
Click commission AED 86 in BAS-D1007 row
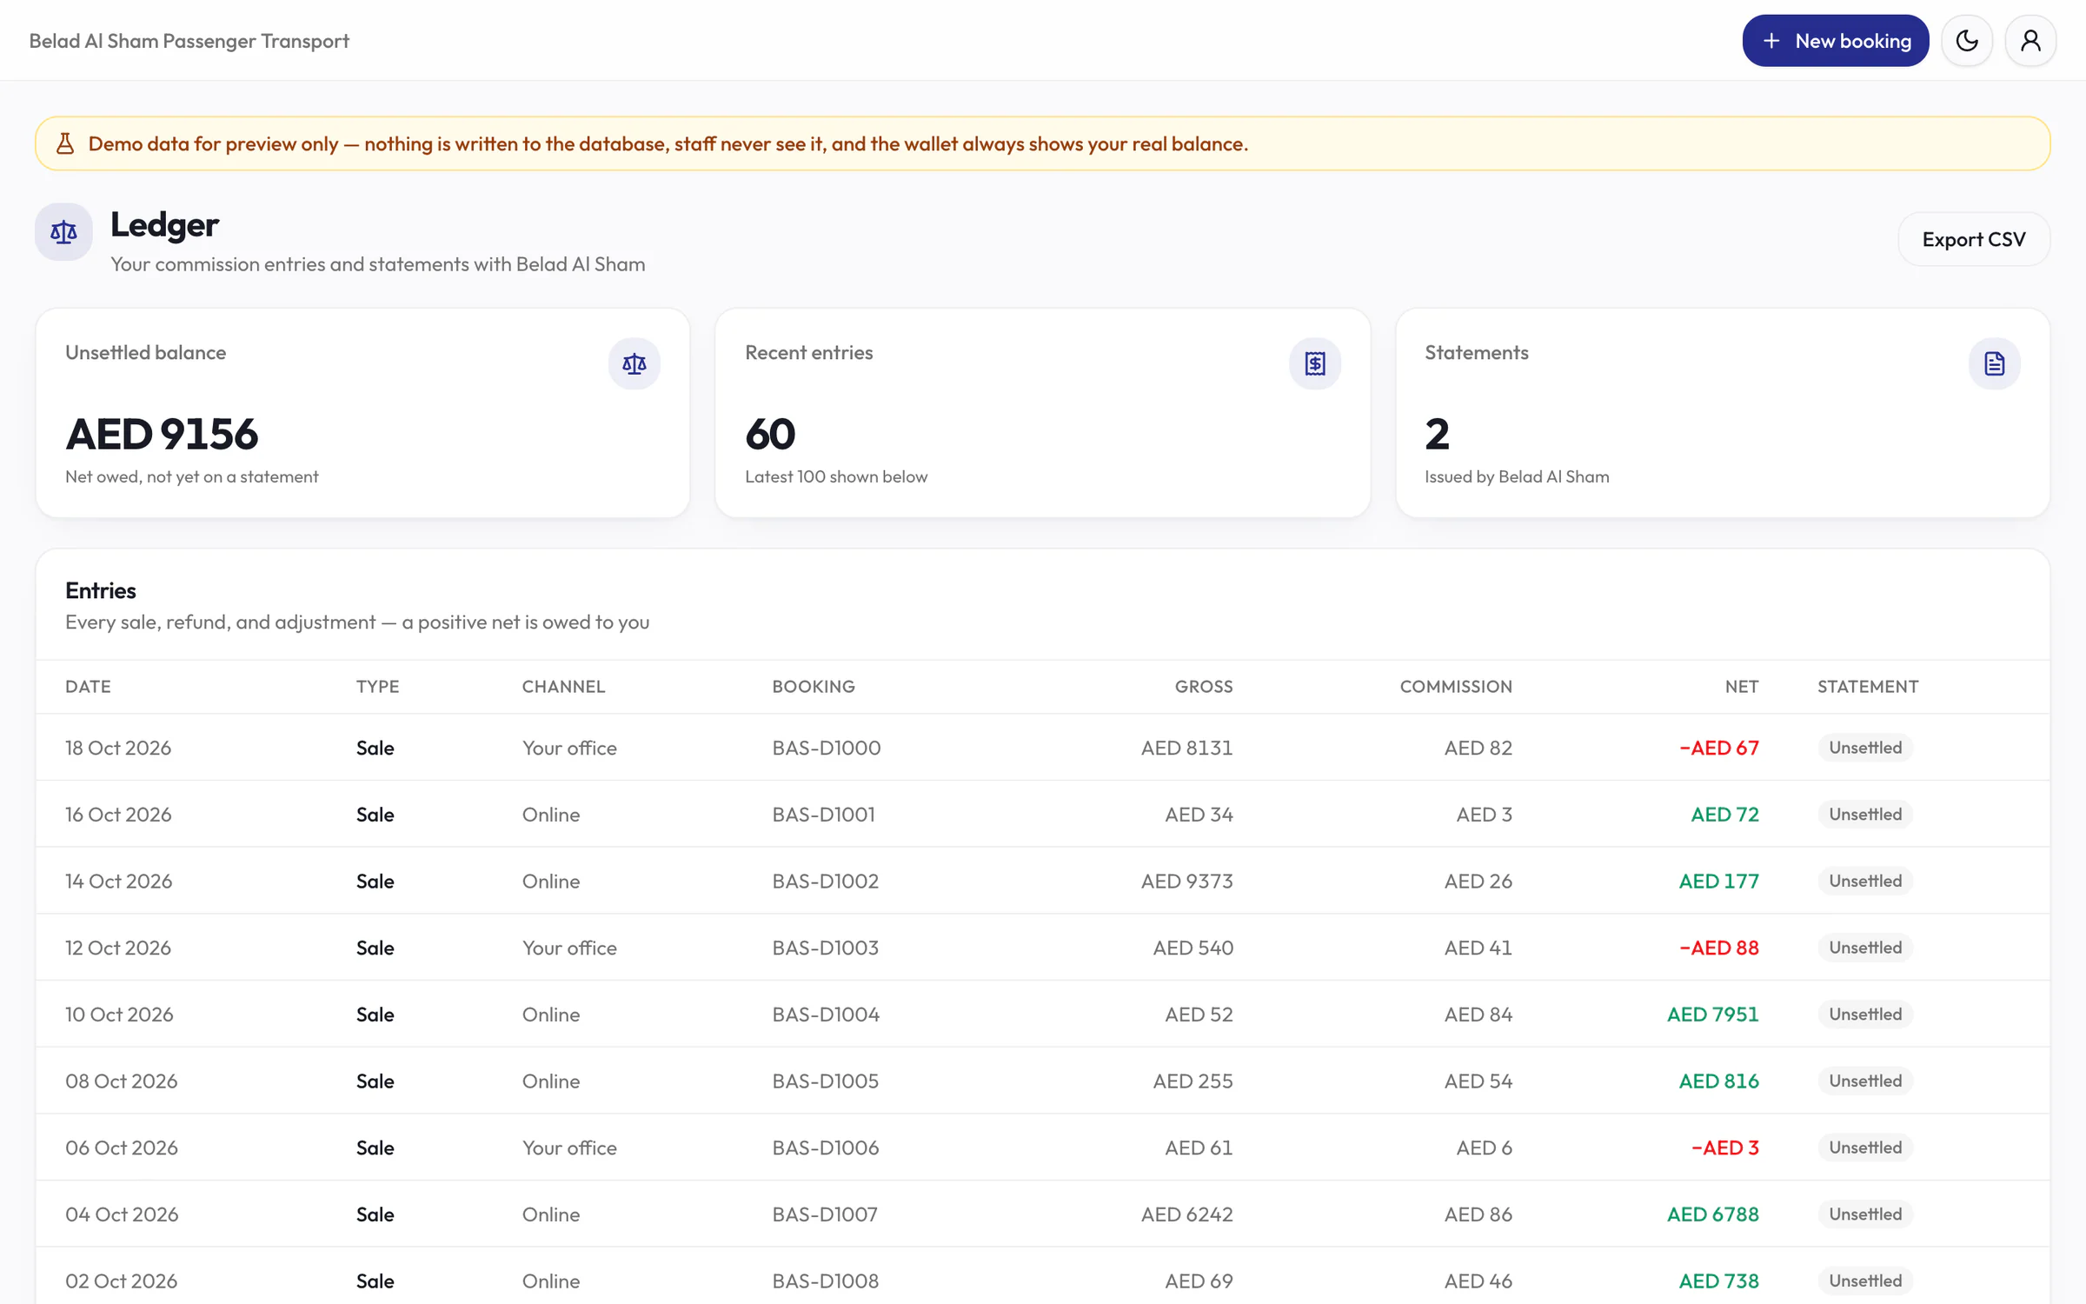[x=1478, y=1214]
